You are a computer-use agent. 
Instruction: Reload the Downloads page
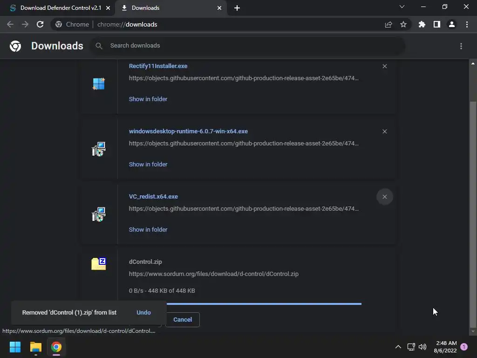(x=40, y=24)
